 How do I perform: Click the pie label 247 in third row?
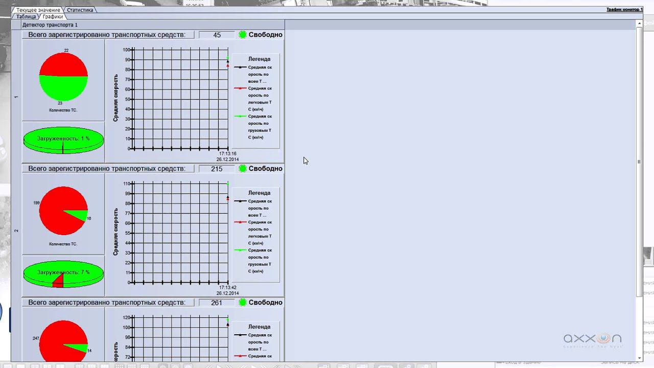(x=36, y=338)
